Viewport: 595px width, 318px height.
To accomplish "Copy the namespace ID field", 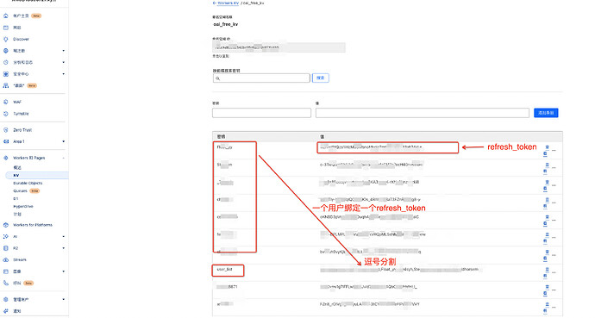I will pos(279,47).
